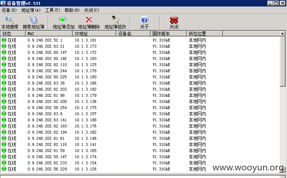Click the app icon in title bar

(3, 3)
